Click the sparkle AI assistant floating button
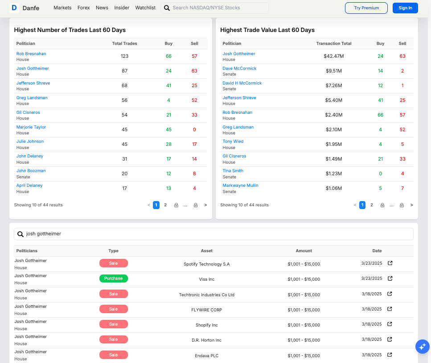The height and width of the screenshot is (363, 431). pyautogui.click(x=422, y=347)
